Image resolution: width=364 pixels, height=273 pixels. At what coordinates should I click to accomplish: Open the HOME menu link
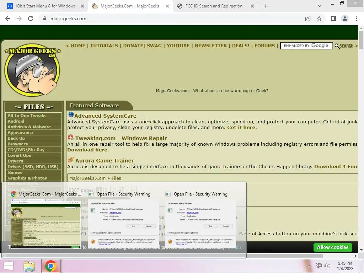click(x=78, y=46)
